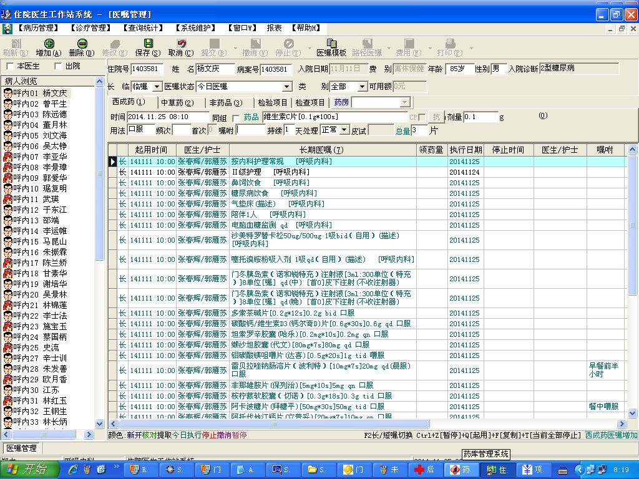The width and height of the screenshot is (639, 479).
Task: Open the 系统维护 menu
Action: [x=195, y=28]
